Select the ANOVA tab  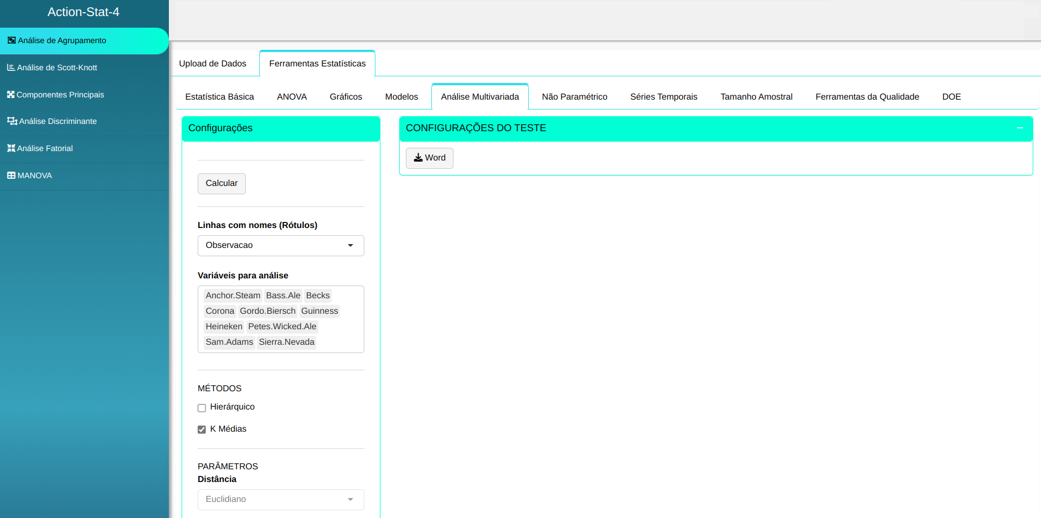(292, 97)
